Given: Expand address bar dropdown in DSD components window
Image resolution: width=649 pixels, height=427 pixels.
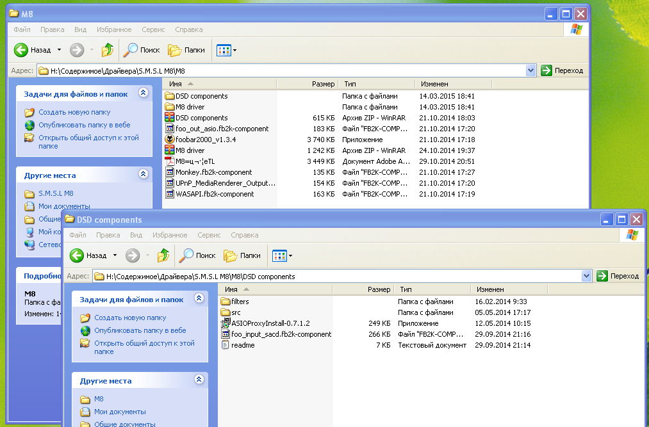Looking at the screenshot, I should click(586, 276).
